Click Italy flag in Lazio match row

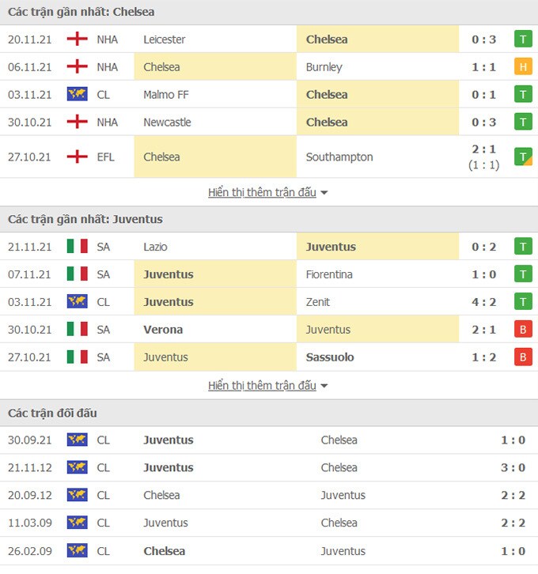click(x=77, y=247)
